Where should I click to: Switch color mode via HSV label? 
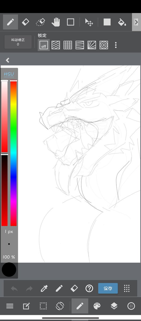[x=9, y=74]
